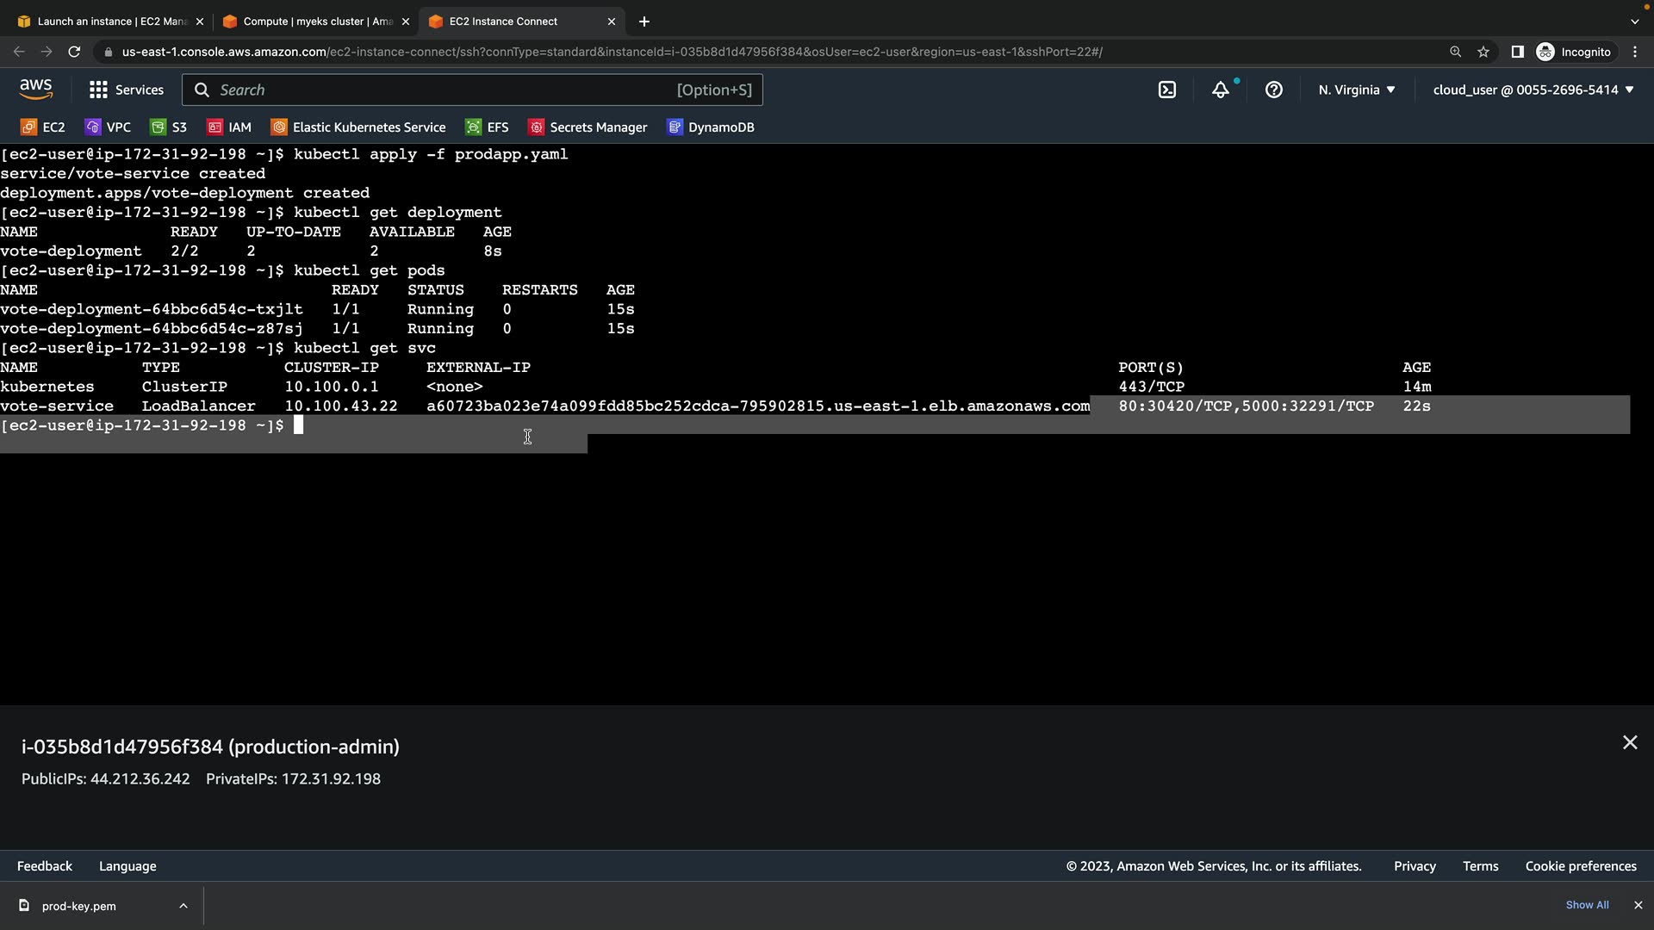Focus the AWS search field
Viewport: 1654px width, 930px height.
pyautogui.click(x=472, y=90)
